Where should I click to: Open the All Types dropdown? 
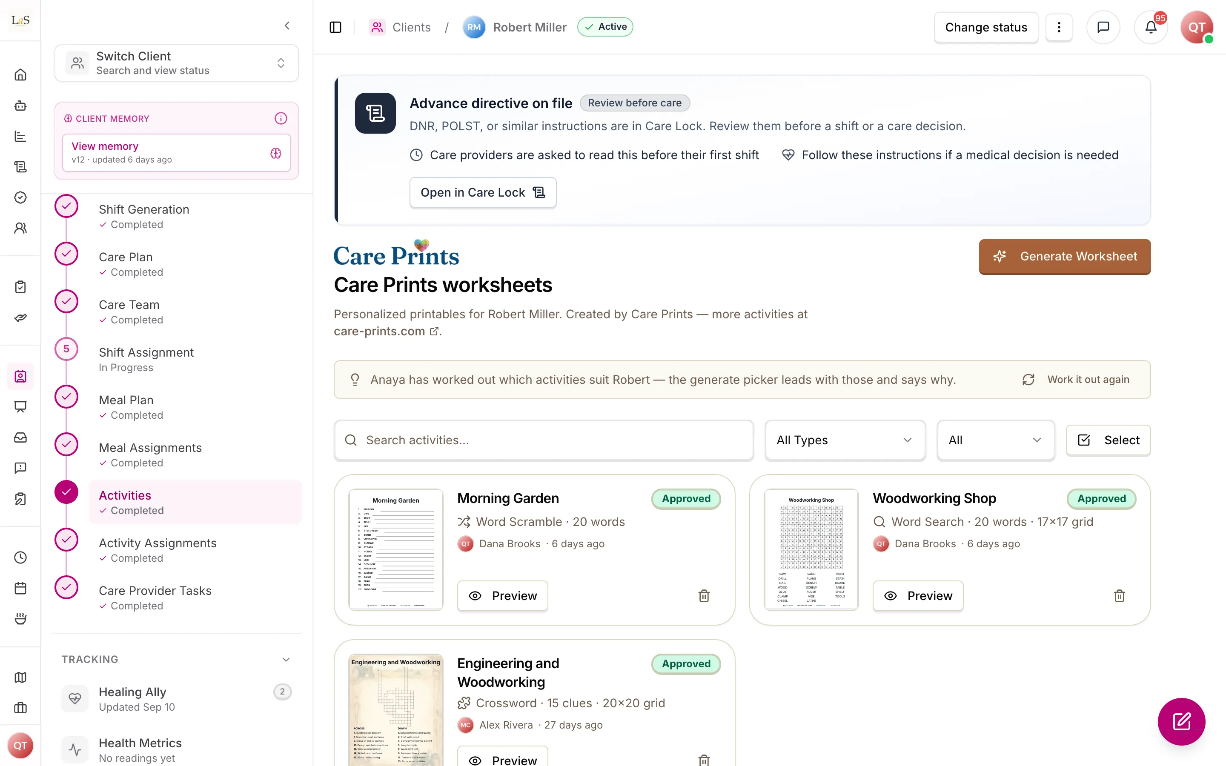point(845,440)
